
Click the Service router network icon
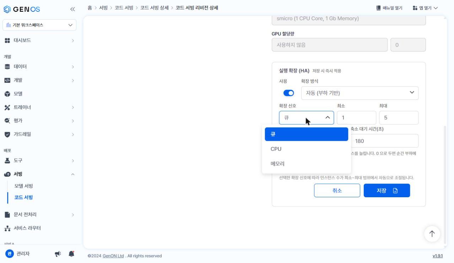pos(7,228)
